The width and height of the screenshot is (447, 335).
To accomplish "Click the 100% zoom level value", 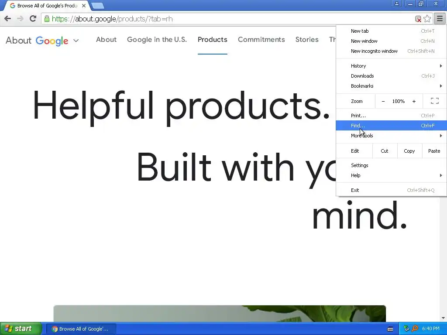I will 399,101.
